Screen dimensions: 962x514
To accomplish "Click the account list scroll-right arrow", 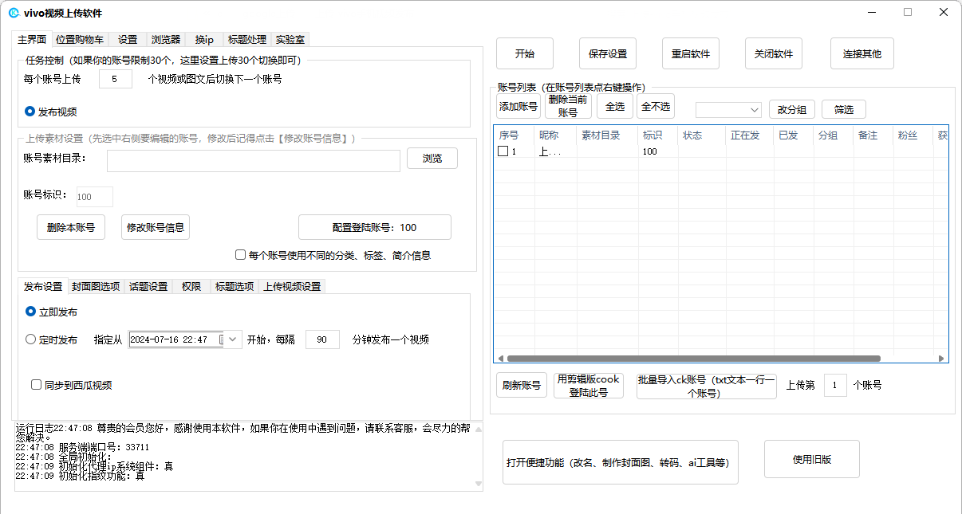I will coord(941,359).
